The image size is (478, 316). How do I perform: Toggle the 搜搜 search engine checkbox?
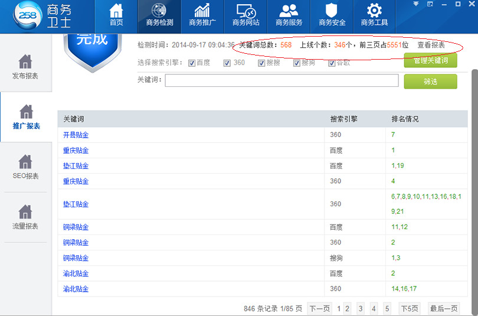[x=261, y=63]
